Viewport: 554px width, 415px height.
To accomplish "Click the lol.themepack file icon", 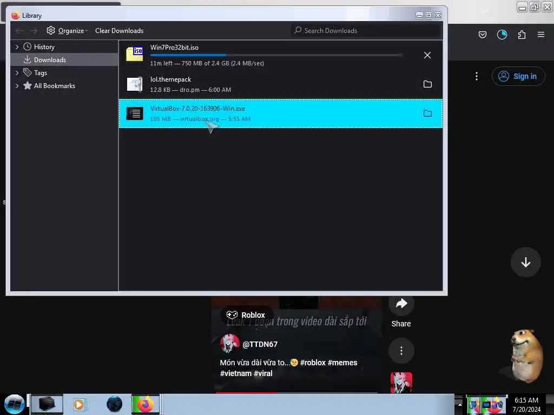I will point(135,84).
